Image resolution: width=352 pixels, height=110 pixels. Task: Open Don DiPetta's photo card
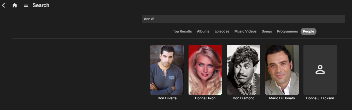tap(167, 70)
